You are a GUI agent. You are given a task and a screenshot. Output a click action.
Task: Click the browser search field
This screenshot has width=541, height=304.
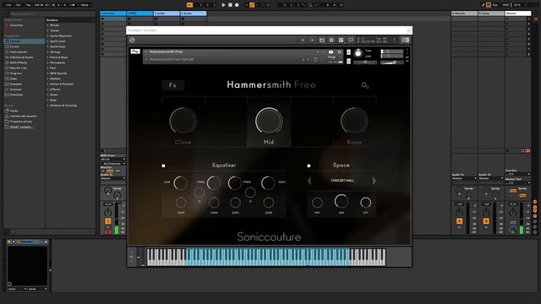[52, 14]
